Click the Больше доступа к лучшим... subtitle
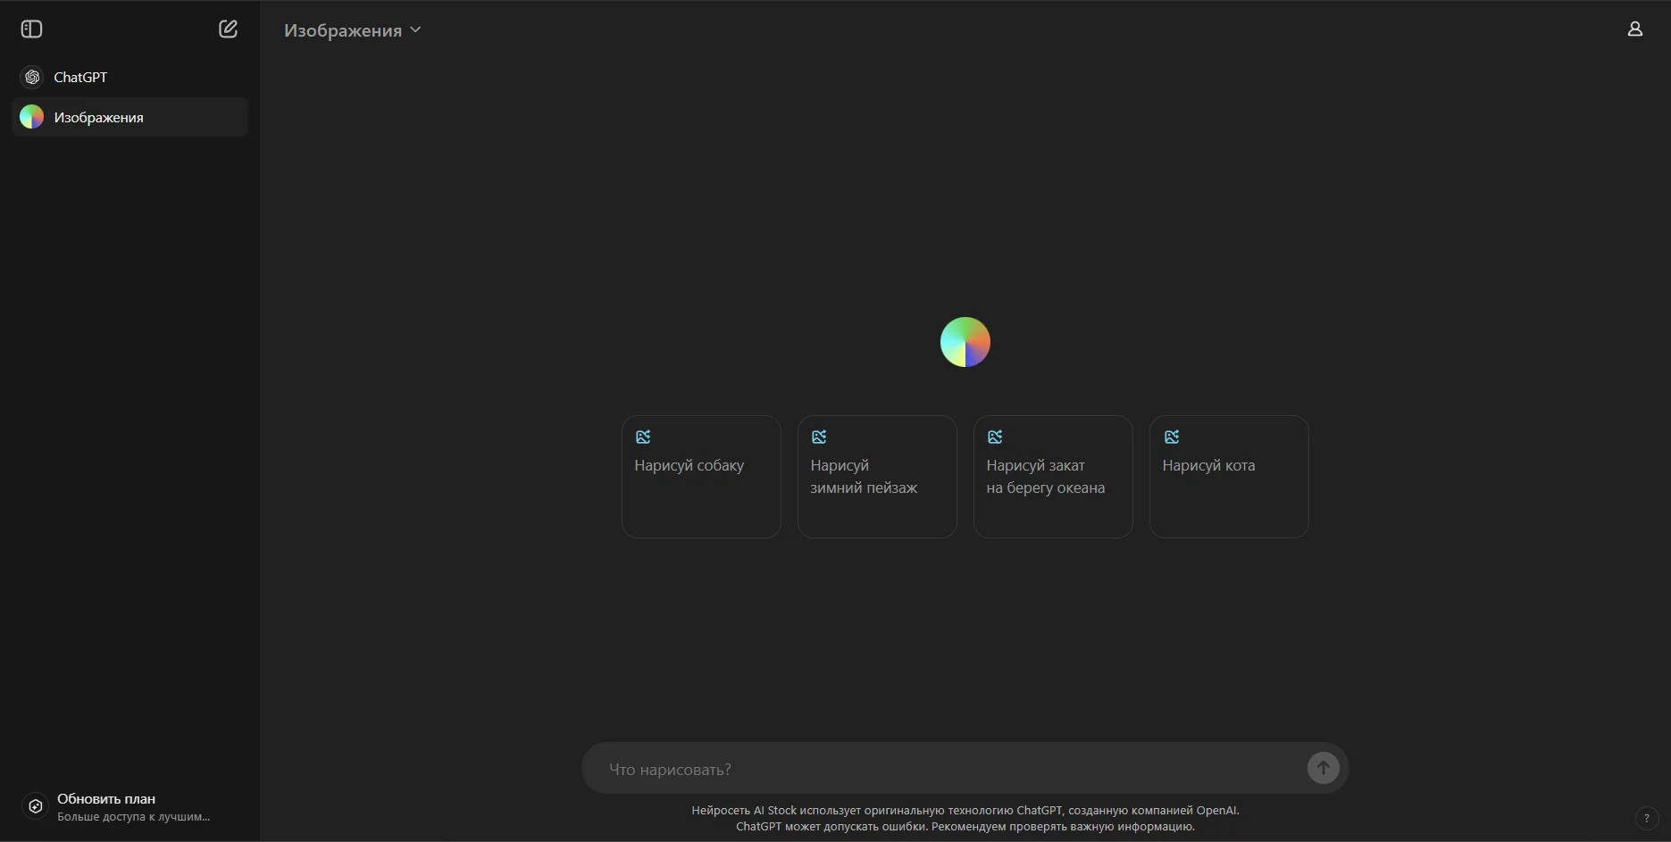The height and width of the screenshot is (842, 1671). pyautogui.click(x=134, y=817)
